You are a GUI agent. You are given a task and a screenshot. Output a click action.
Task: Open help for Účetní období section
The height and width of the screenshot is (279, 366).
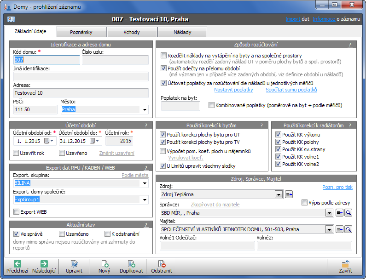[146, 125]
